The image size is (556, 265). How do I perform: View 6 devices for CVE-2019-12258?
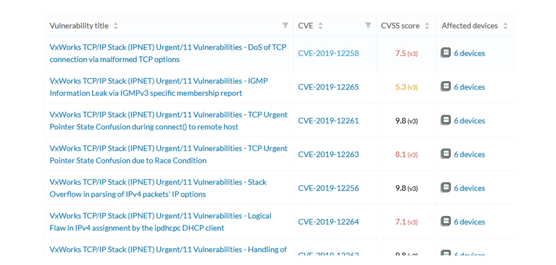[469, 53]
